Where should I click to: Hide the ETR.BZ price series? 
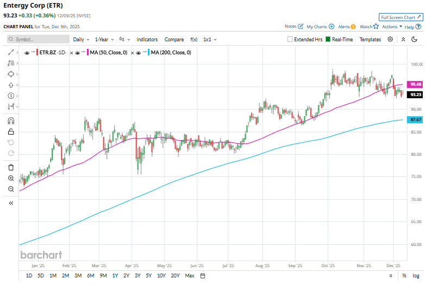28,53
